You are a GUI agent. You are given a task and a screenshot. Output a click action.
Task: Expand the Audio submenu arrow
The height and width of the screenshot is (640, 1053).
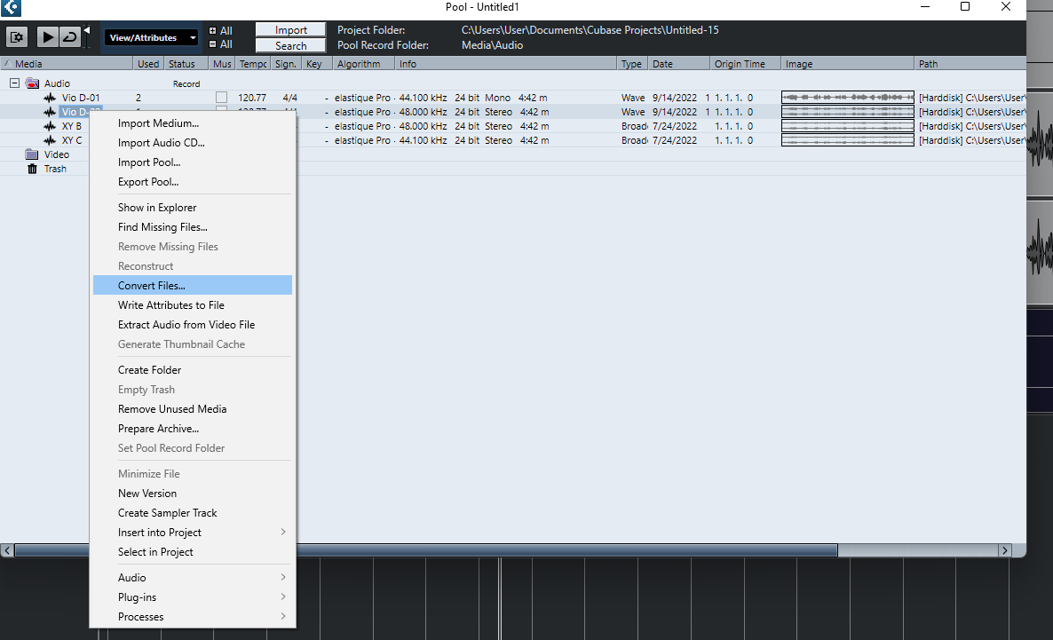tap(282, 577)
